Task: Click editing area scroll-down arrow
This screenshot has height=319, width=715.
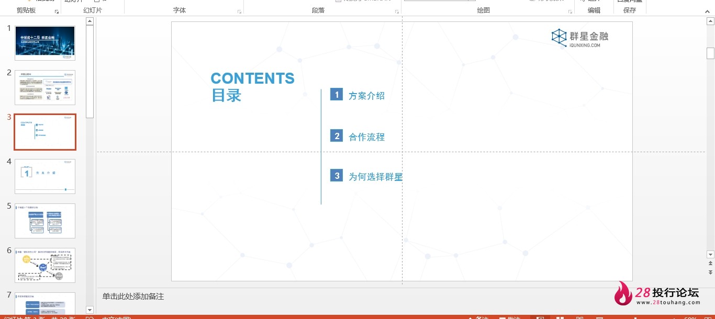Action: (x=710, y=255)
